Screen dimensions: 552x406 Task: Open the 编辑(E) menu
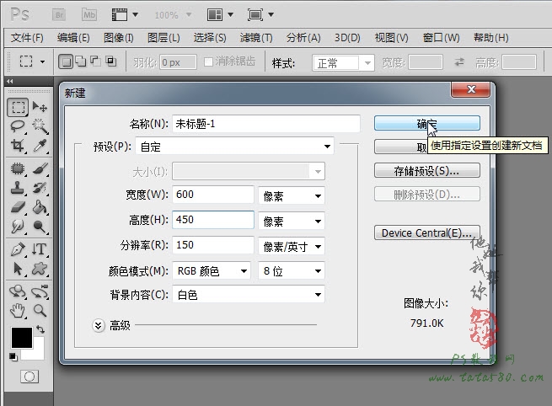click(x=73, y=37)
